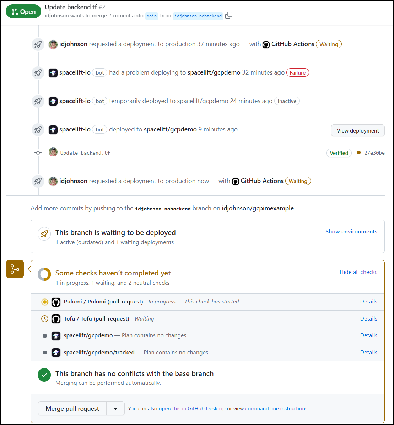The height and width of the screenshot is (425, 394).
Task: Click the 'This branch is waiting to be deployed' heading
Action: (115, 232)
